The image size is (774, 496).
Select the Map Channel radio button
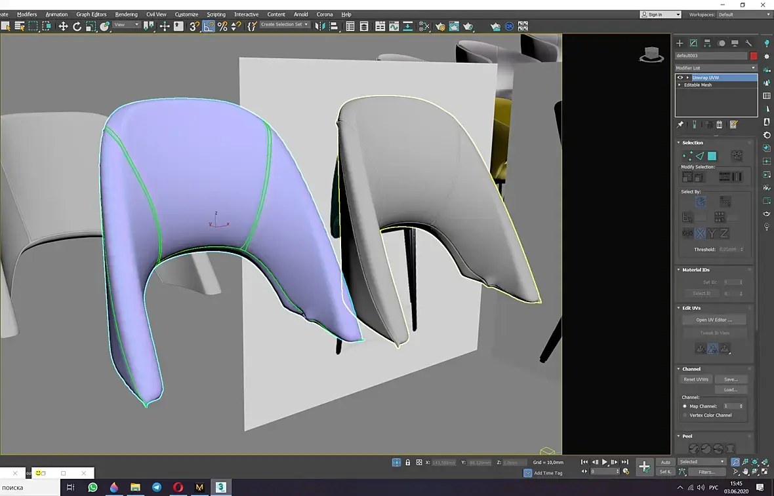[x=685, y=406]
